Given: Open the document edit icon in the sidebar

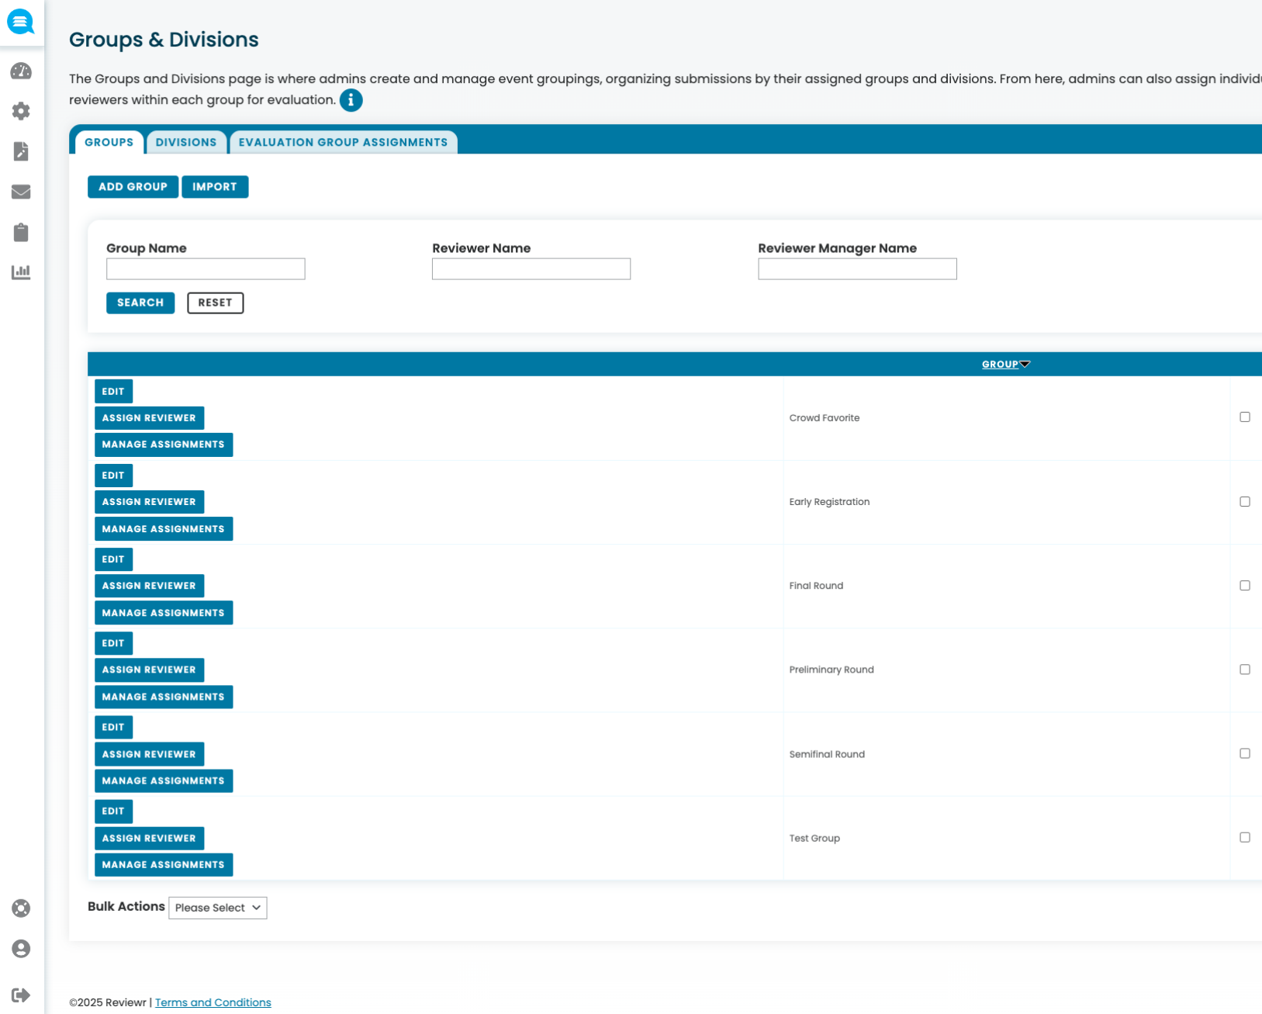Looking at the screenshot, I should [x=21, y=151].
